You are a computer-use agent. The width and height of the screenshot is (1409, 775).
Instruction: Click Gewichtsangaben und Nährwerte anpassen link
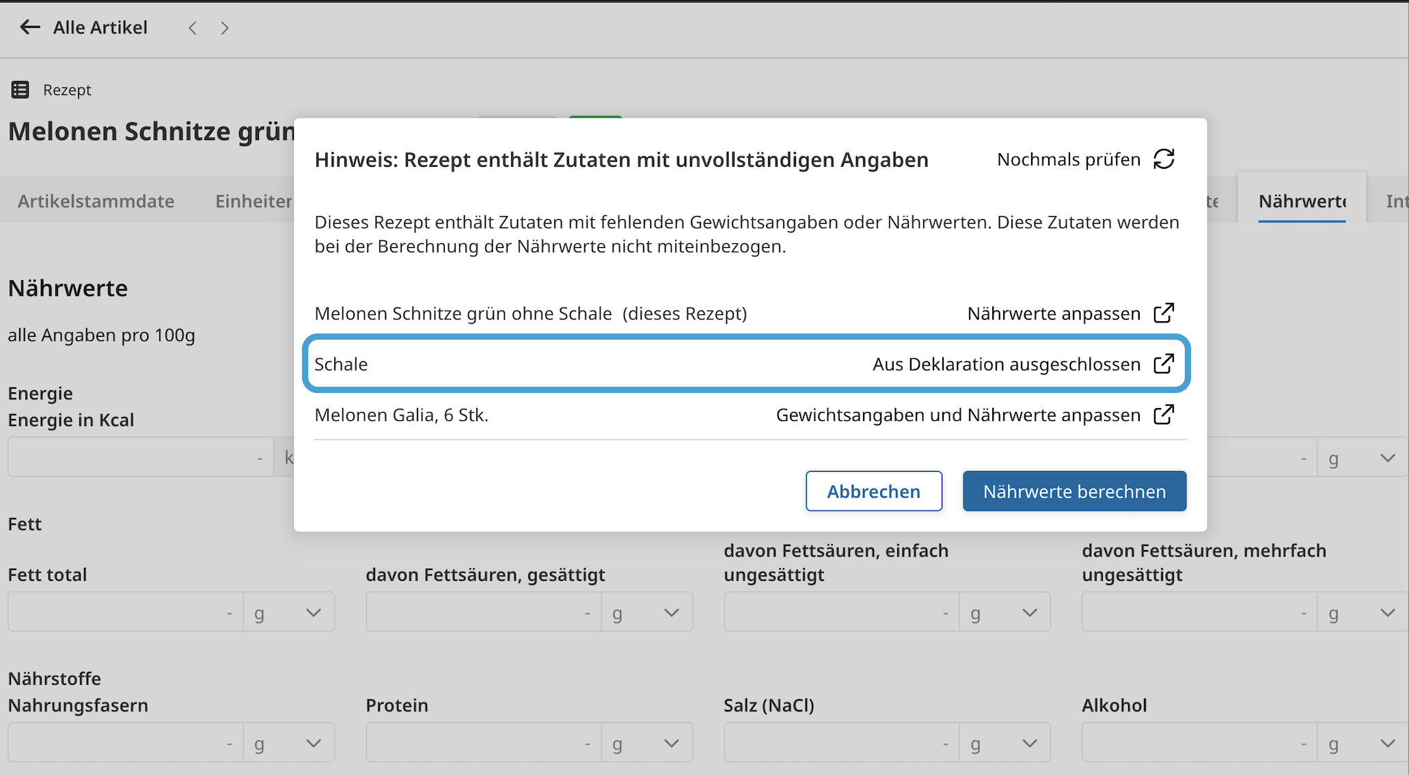click(958, 415)
